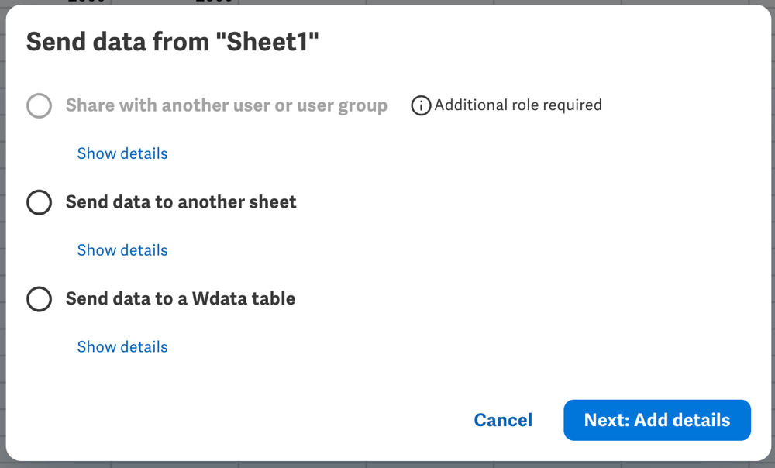Choose the Share with another user option
This screenshot has width=775, height=468.
(x=39, y=105)
